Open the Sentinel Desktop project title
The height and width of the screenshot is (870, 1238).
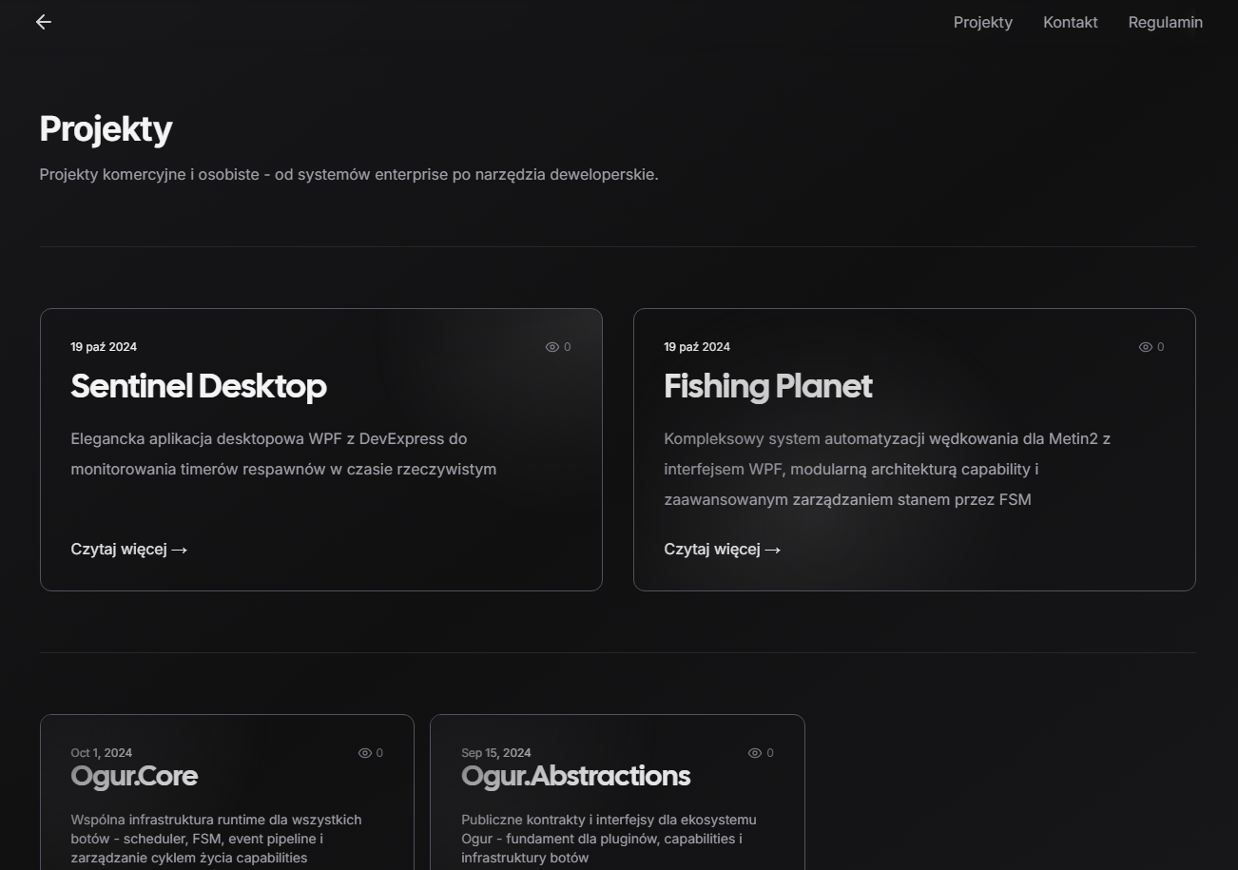click(199, 387)
